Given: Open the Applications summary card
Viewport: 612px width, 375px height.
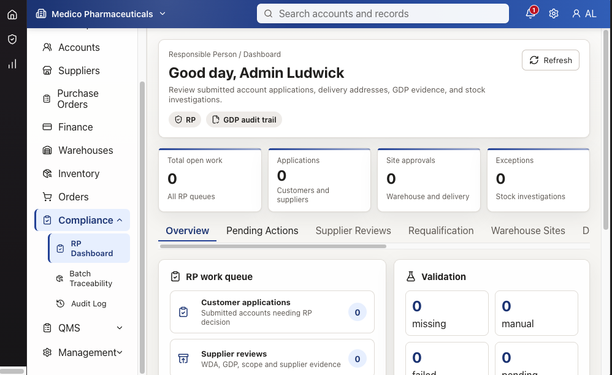Looking at the screenshot, I should click(x=319, y=180).
